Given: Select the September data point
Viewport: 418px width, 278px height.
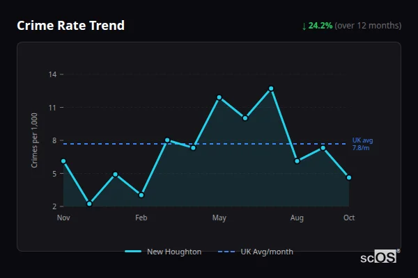Looking at the screenshot, I should tap(323, 148).
